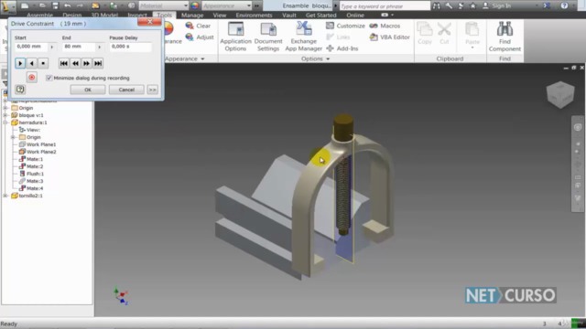Select the Mate:4 constraint
The height and width of the screenshot is (329, 586).
pyautogui.click(x=31, y=188)
